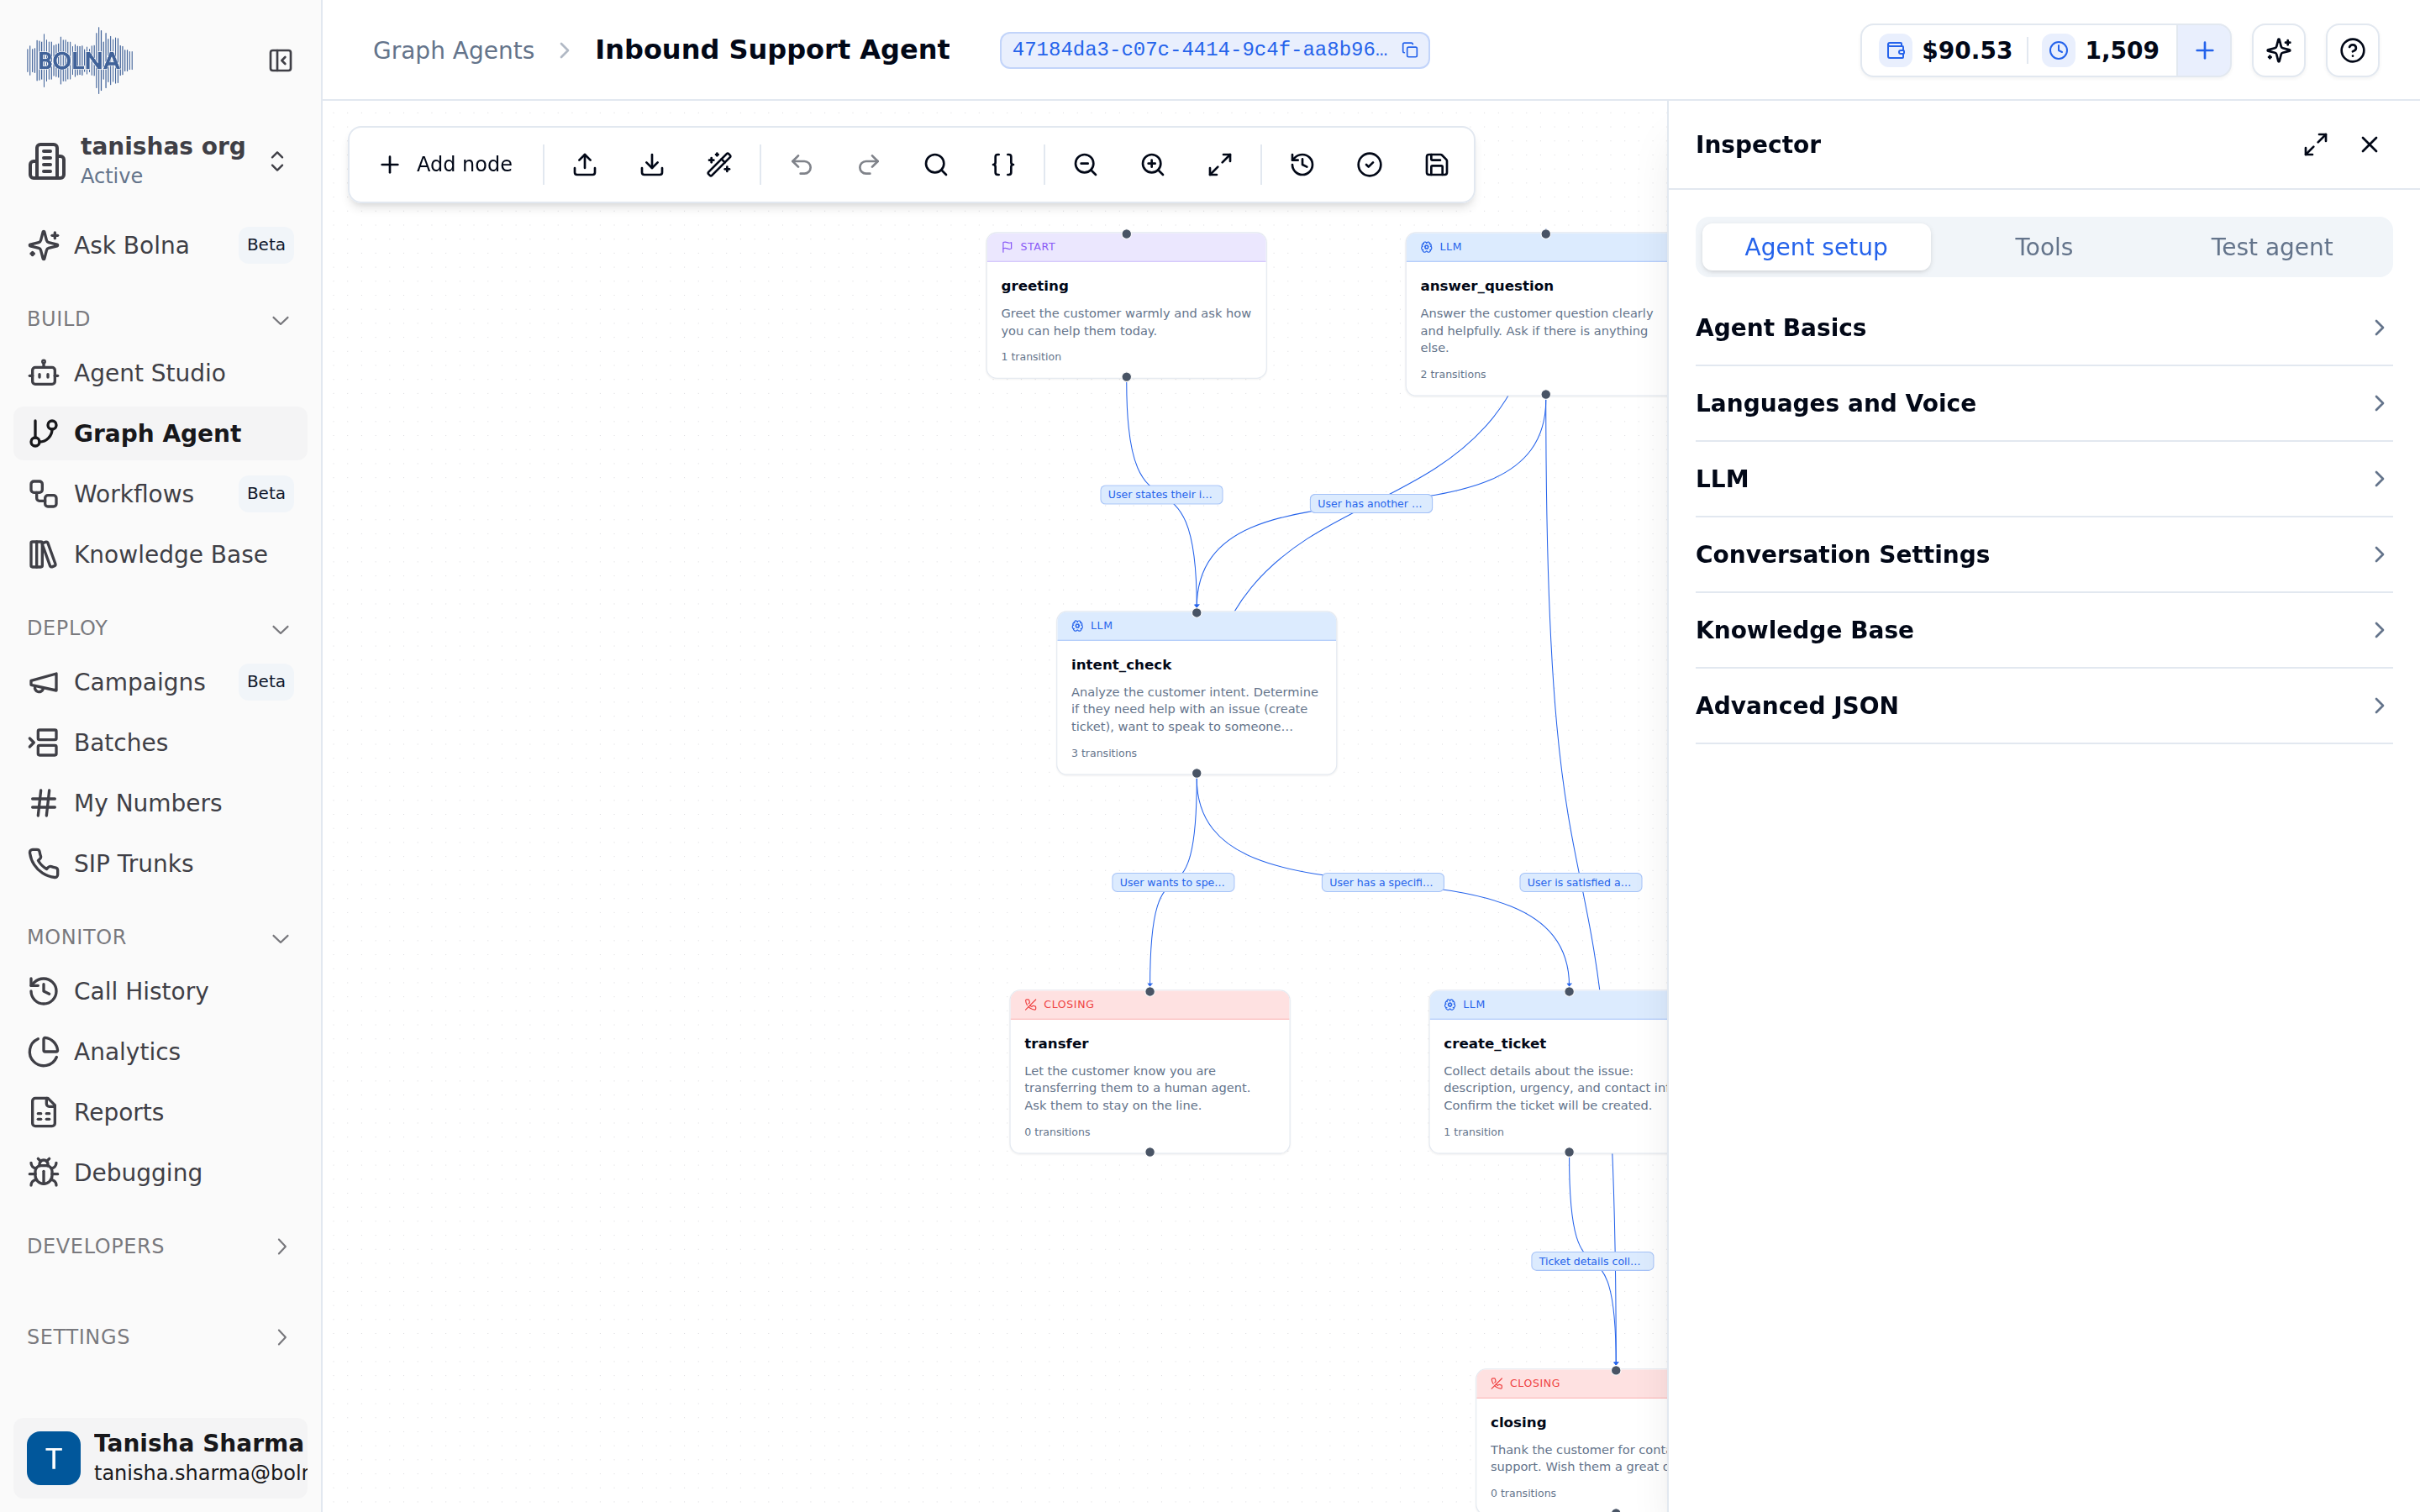The height and width of the screenshot is (1512, 2420).
Task: Expand the SETTINGS sidebar section
Action: point(160,1337)
